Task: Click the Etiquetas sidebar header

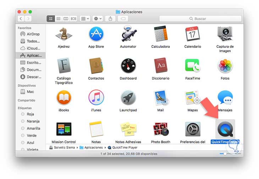Action: click(24, 108)
